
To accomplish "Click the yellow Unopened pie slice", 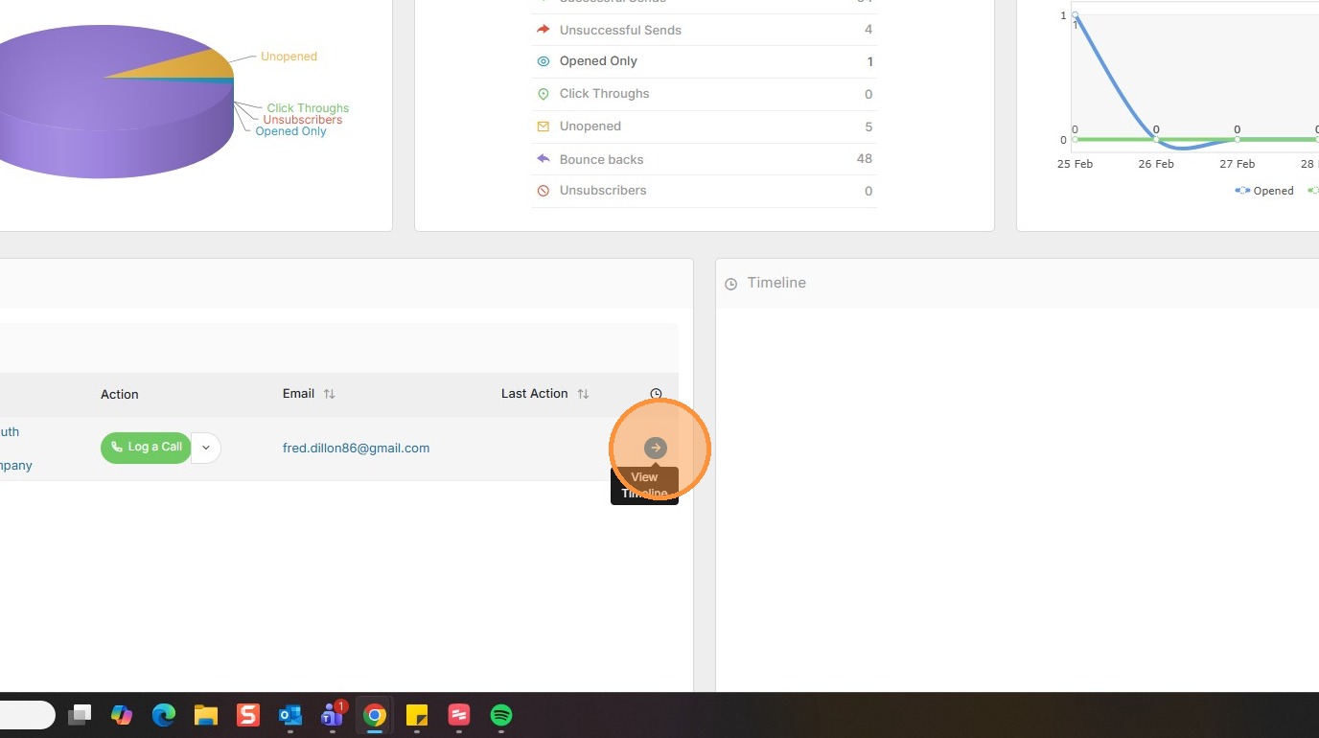I will click(x=191, y=66).
